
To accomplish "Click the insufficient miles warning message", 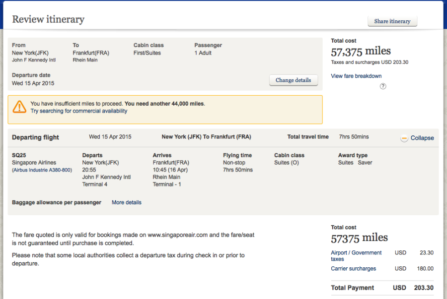I will point(117,104).
